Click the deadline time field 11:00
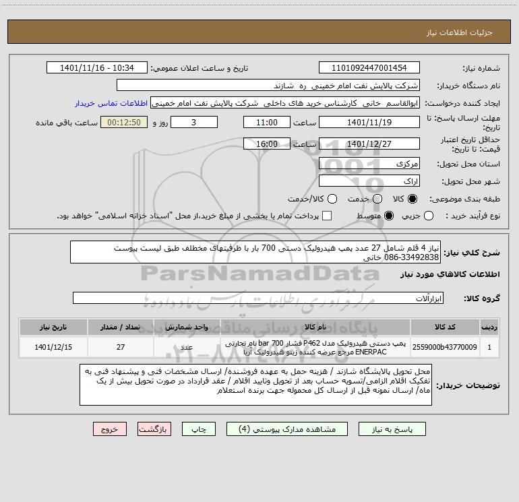Screen dimensions: 519x502 267,122
